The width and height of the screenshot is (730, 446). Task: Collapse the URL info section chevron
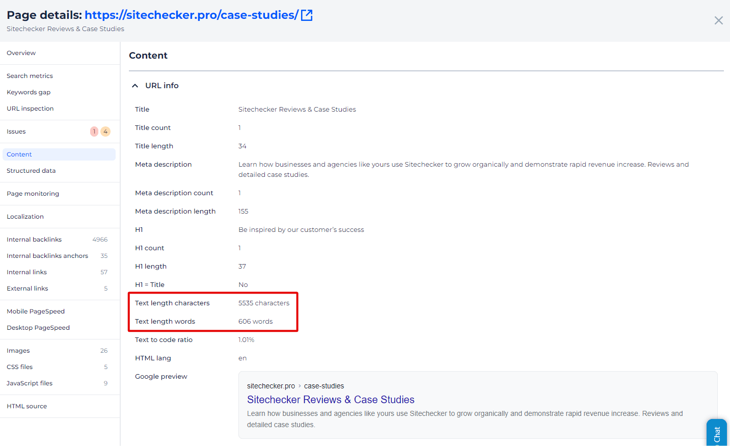[135, 86]
